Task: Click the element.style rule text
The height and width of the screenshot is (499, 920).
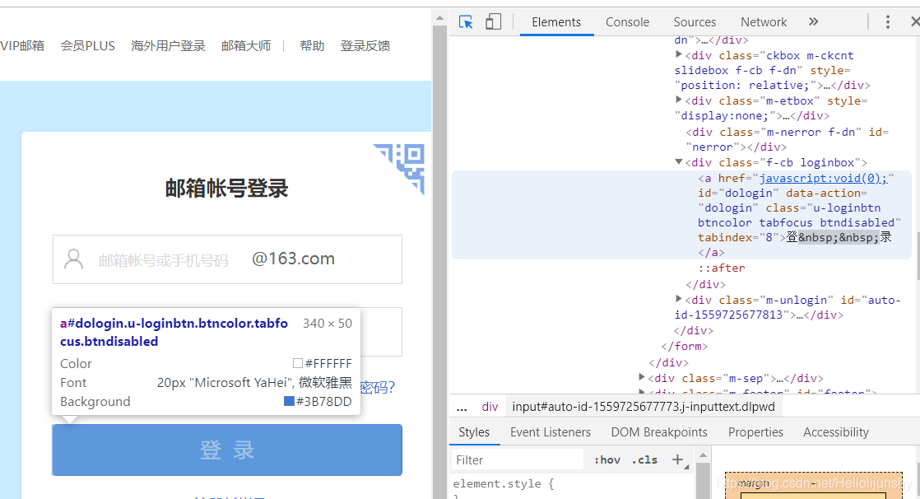Action: click(503, 483)
